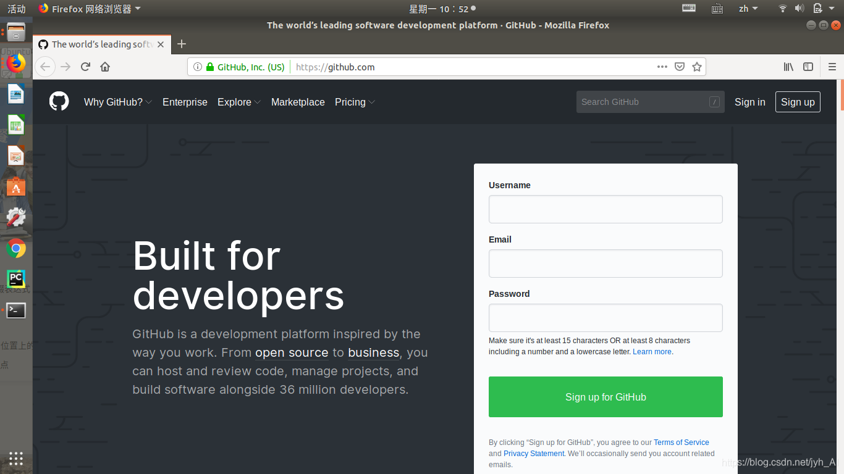Click the volume icon in top bar
844x474 pixels.
(799, 9)
